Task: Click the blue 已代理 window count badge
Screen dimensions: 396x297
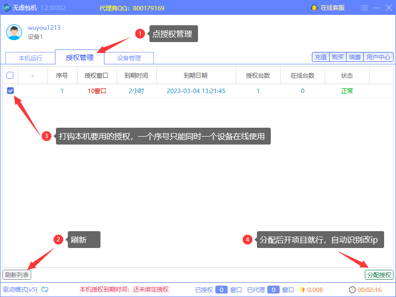Action: pyautogui.click(x=273, y=290)
